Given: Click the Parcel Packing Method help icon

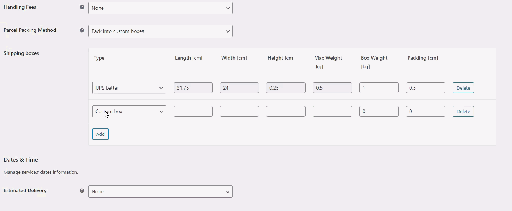Looking at the screenshot, I should click(82, 30).
